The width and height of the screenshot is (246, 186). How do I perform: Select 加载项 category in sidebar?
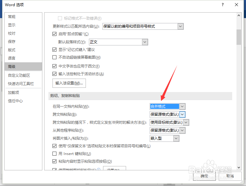click(23, 93)
